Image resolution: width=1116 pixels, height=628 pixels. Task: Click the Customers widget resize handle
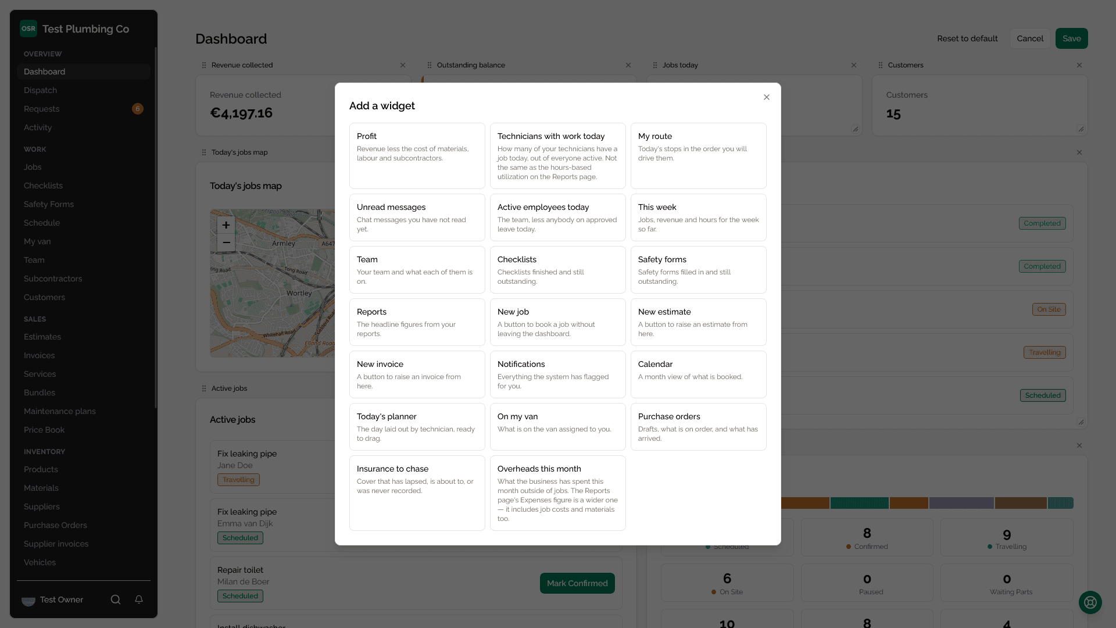click(x=1081, y=129)
